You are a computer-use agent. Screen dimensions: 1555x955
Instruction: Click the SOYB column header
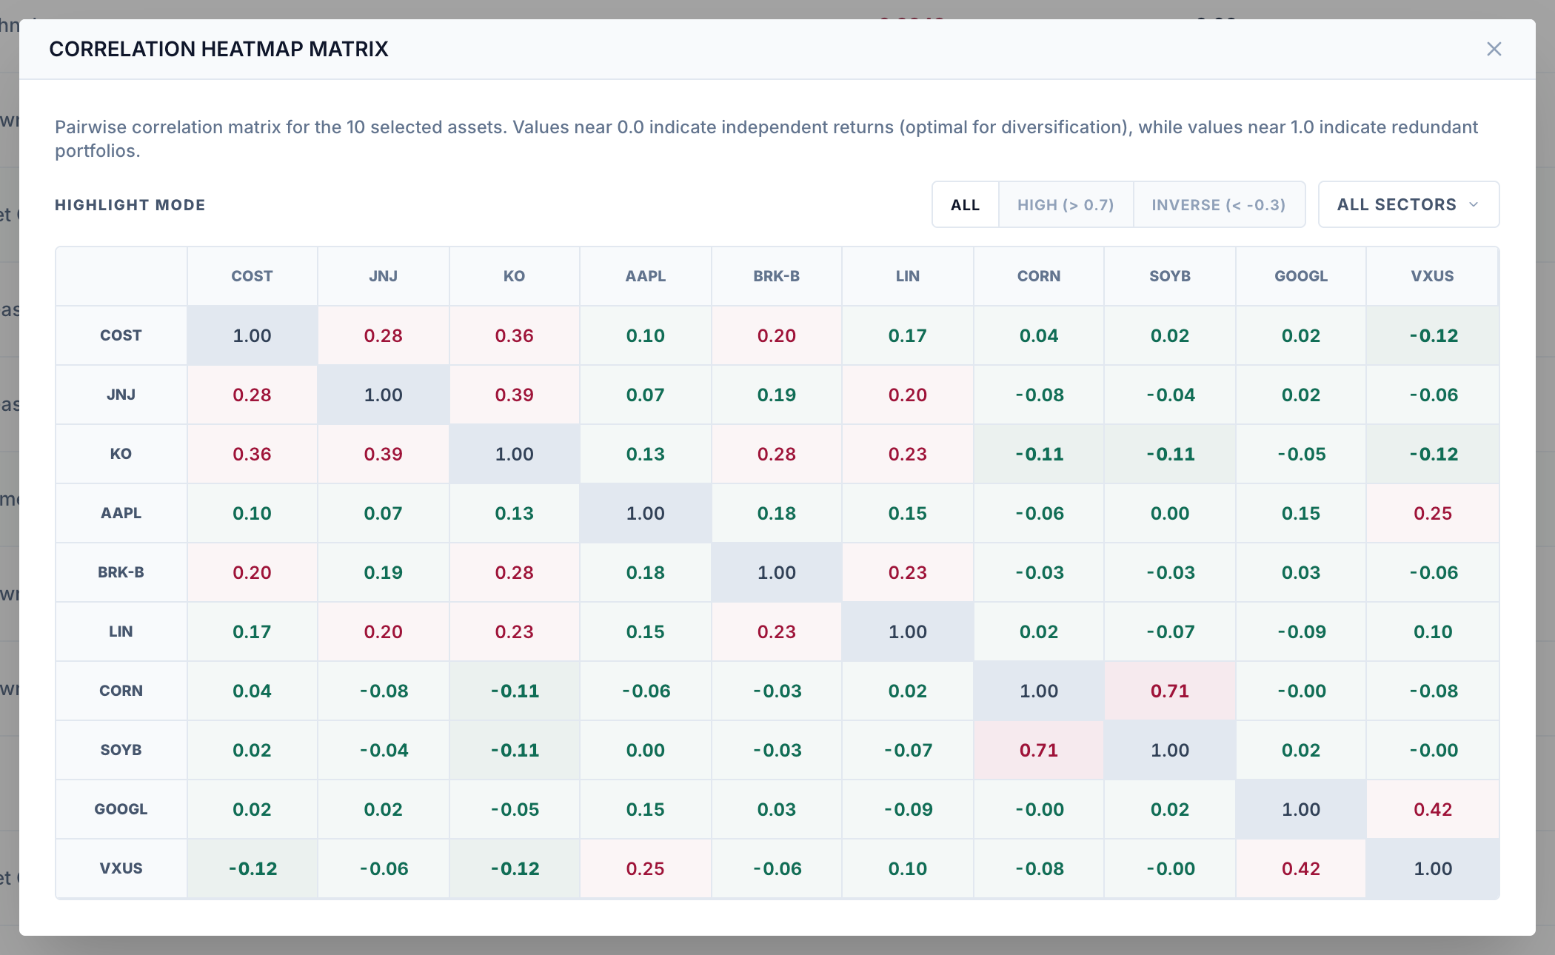click(x=1169, y=276)
